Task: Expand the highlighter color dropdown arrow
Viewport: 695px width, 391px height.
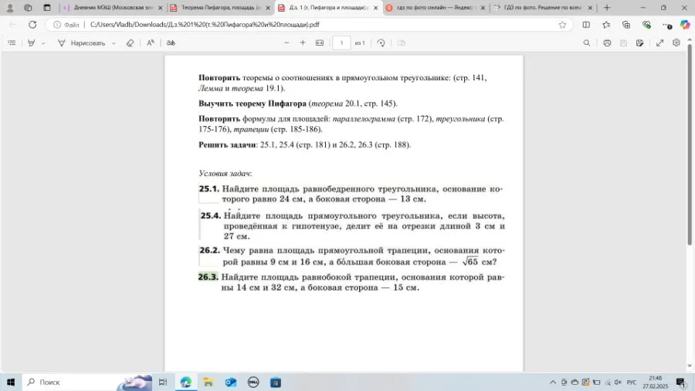Action: [43, 43]
